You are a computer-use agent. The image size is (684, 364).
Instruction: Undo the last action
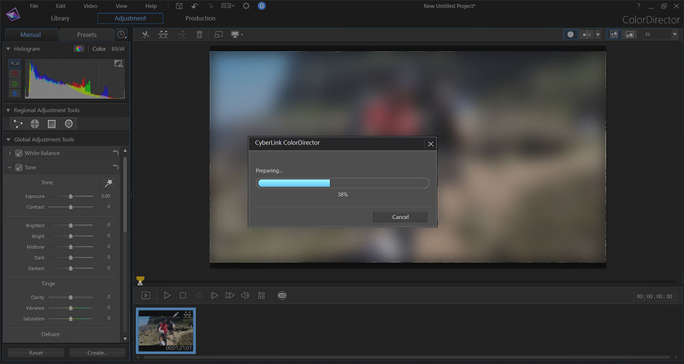pos(195,6)
